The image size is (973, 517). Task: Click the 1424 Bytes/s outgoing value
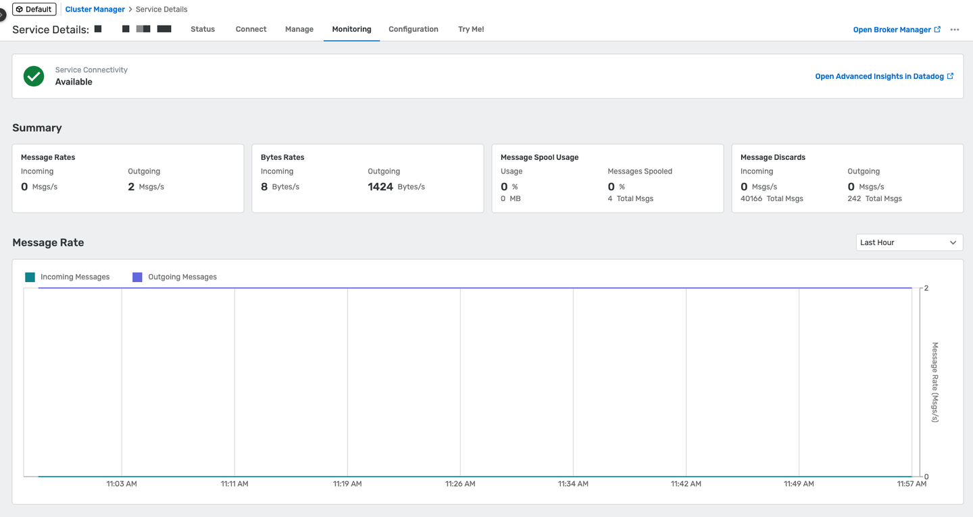pos(396,186)
